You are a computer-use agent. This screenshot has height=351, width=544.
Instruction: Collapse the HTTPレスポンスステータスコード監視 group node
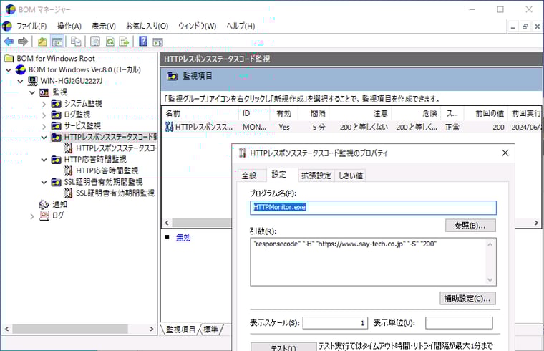click(44, 138)
